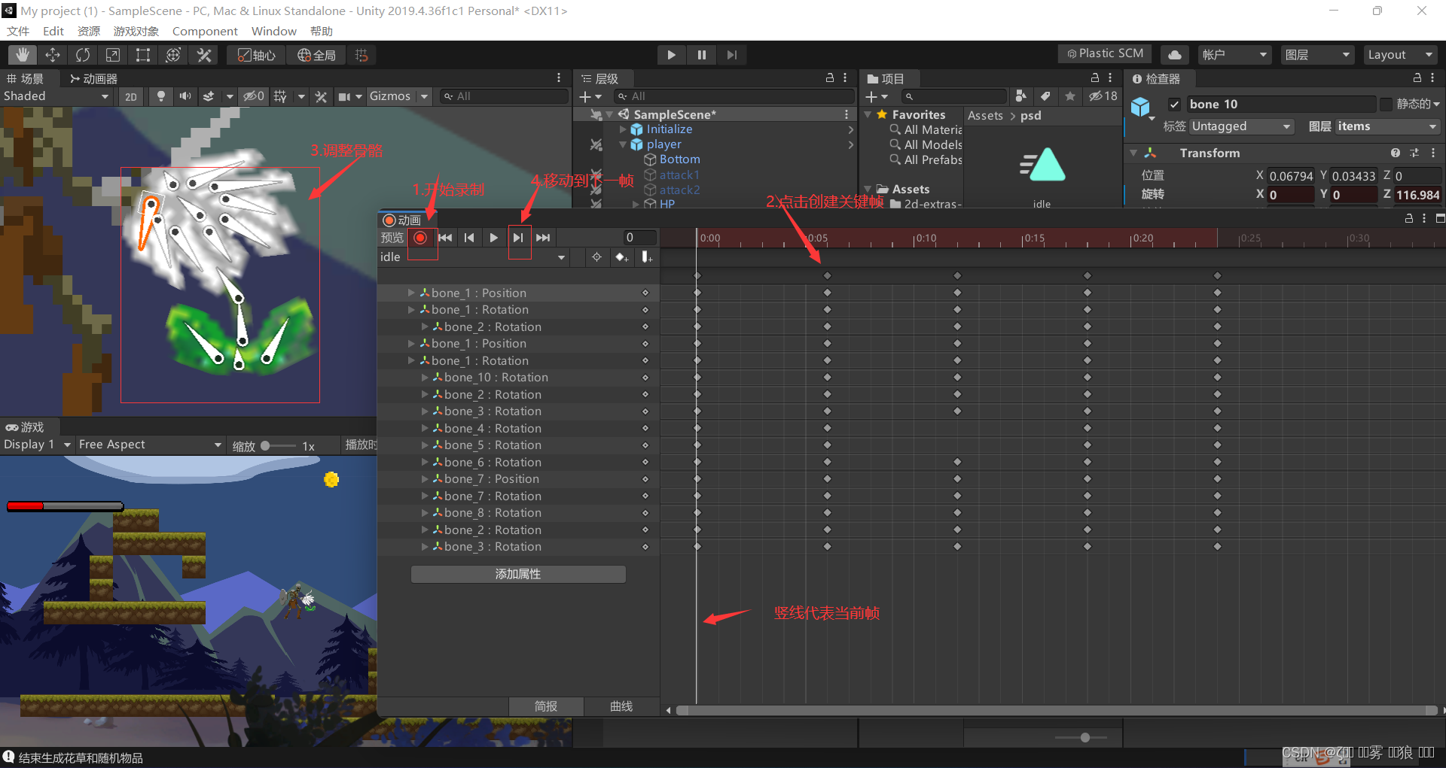
Task: Open the 游戏对象 menu
Action: (x=136, y=31)
